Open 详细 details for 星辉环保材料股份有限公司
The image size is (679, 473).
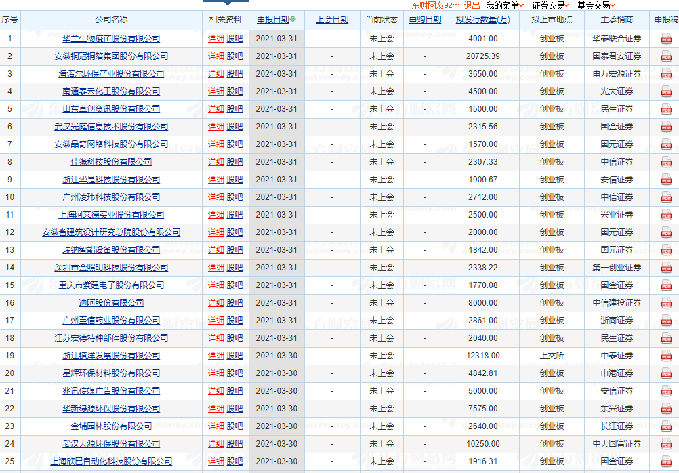click(x=216, y=373)
